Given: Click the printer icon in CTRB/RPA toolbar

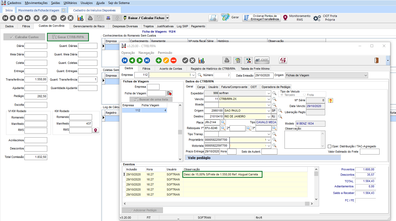Looking at the screenshot, I should coord(227,60).
